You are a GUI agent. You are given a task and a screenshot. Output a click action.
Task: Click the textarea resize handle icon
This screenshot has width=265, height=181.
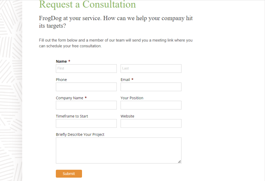tap(179, 162)
